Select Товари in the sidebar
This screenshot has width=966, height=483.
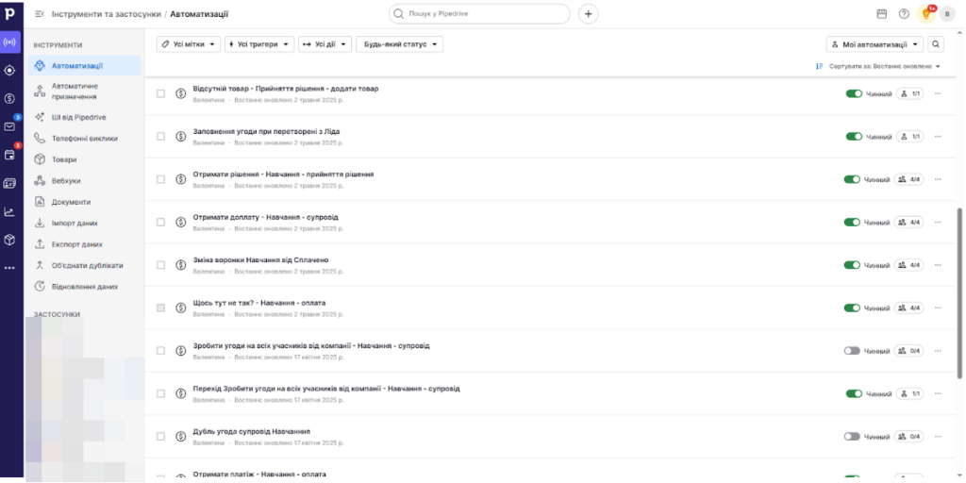tap(84, 159)
